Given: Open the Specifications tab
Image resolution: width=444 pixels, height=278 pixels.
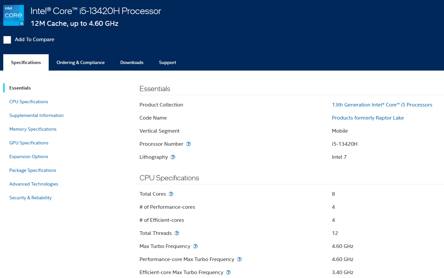Looking at the screenshot, I should 26,62.
